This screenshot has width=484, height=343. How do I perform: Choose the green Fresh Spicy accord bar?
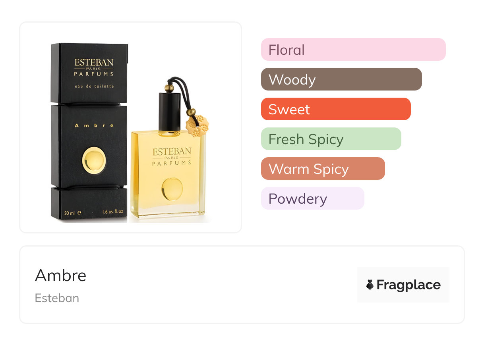click(x=331, y=139)
